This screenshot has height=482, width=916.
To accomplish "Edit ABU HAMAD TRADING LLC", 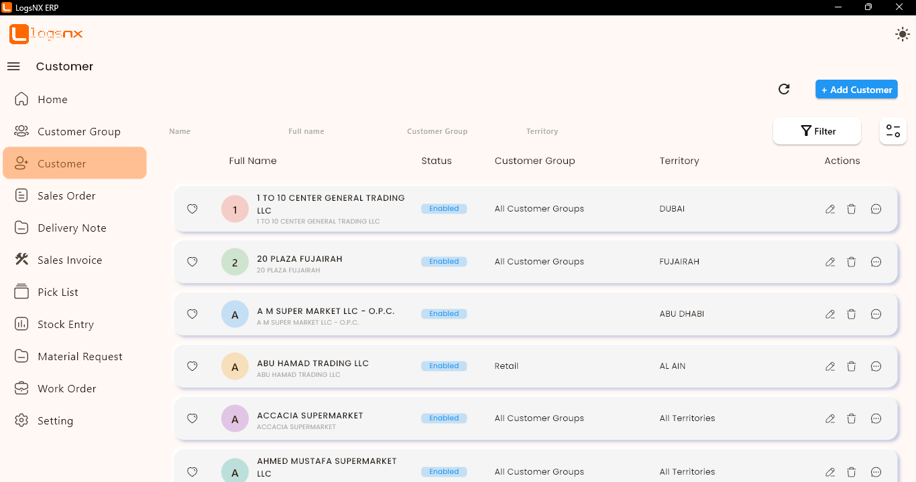I will 830,366.
